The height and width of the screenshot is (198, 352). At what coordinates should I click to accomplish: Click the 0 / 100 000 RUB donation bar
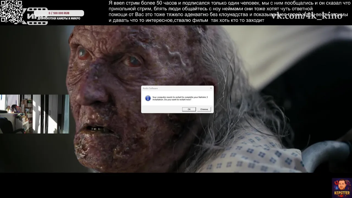click(x=59, y=13)
